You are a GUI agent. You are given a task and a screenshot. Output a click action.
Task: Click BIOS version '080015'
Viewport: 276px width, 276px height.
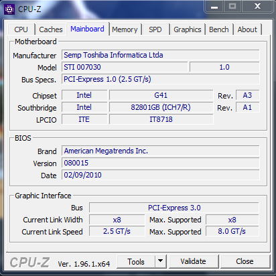[161, 163]
